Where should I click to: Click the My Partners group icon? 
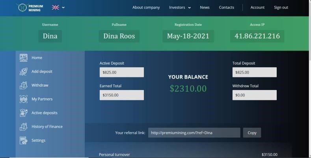[24, 99]
